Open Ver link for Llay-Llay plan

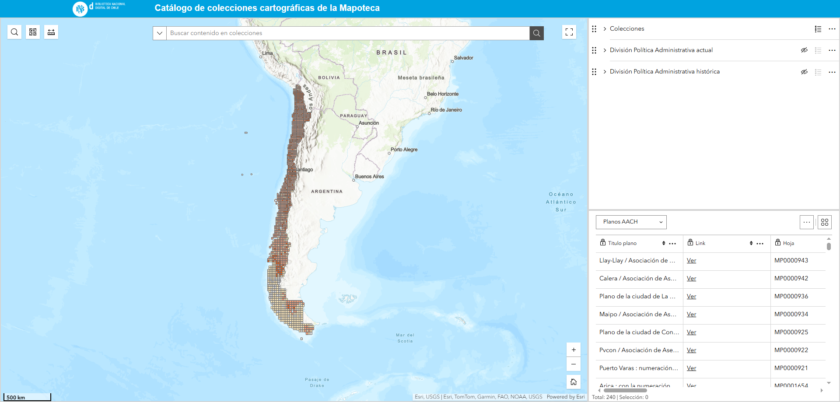point(691,261)
